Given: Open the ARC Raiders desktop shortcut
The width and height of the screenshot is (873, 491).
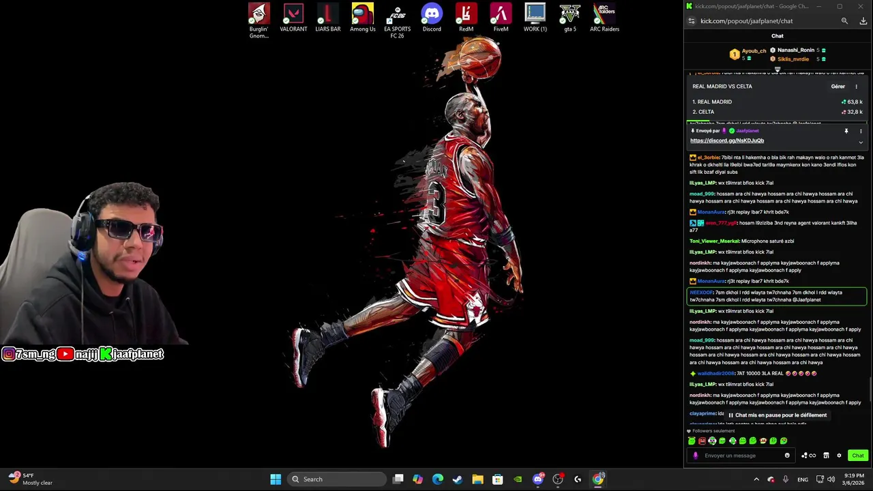Looking at the screenshot, I should tap(604, 18).
